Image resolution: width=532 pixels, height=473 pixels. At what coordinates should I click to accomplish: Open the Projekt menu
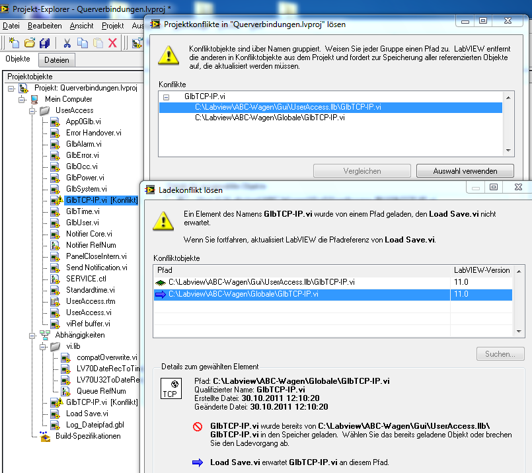(113, 26)
